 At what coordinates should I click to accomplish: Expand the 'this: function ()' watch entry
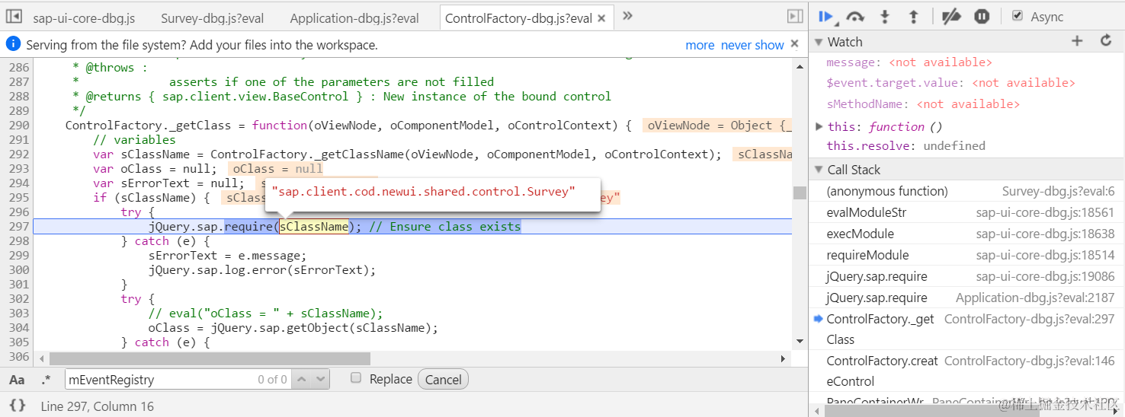[x=819, y=126]
